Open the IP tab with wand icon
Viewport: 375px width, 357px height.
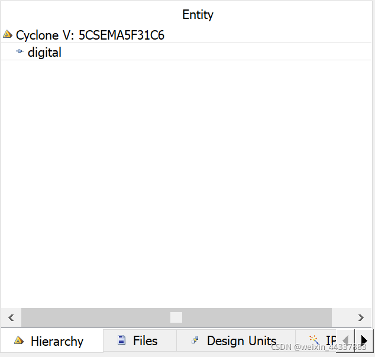click(x=316, y=340)
